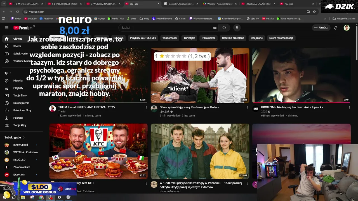This screenshot has width=358, height=201.
Task: Open Chrome apps grid in bookmarks bar
Action: (4, 19)
